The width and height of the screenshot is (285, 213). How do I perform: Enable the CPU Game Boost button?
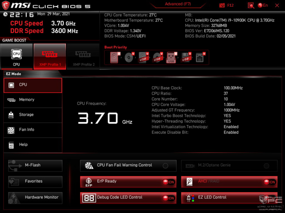click(17, 56)
